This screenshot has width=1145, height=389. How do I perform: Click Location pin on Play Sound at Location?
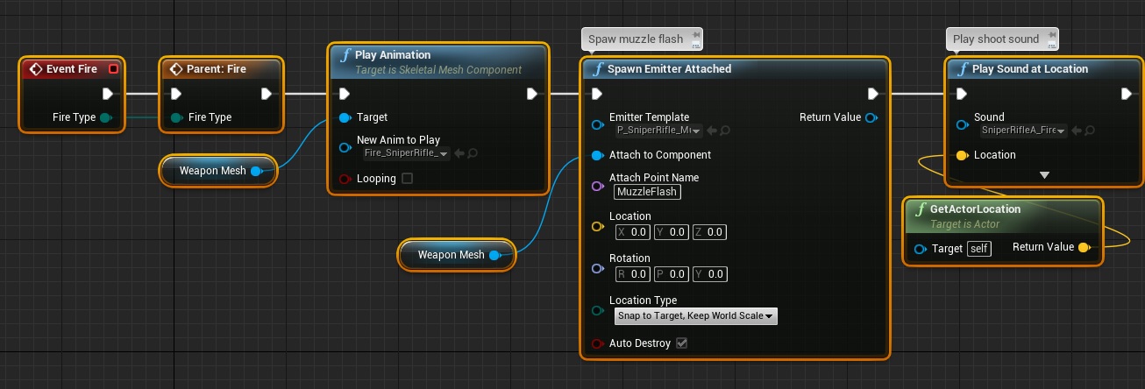point(962,155)
